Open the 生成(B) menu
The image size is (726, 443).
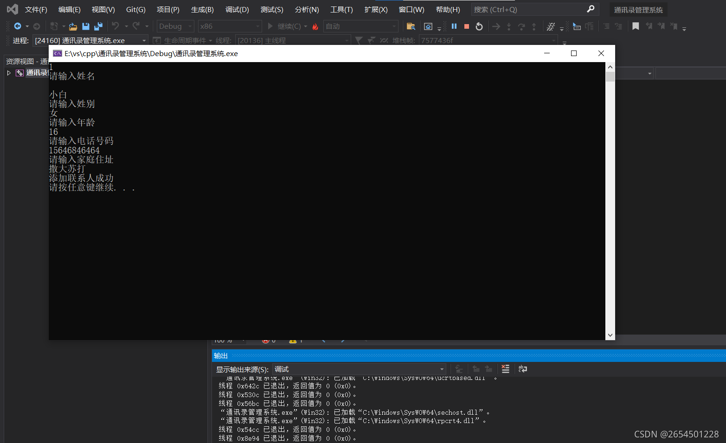coord(202,9)
